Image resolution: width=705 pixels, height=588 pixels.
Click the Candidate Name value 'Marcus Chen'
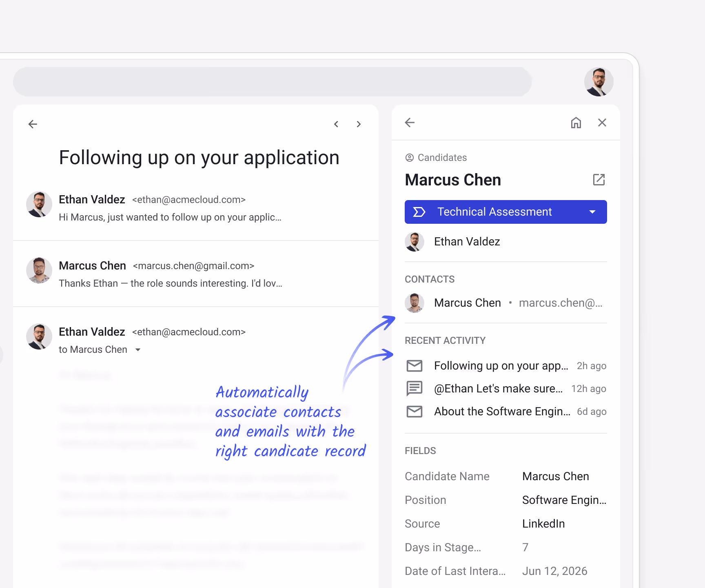pyautogui.click(x=556, y=477)
